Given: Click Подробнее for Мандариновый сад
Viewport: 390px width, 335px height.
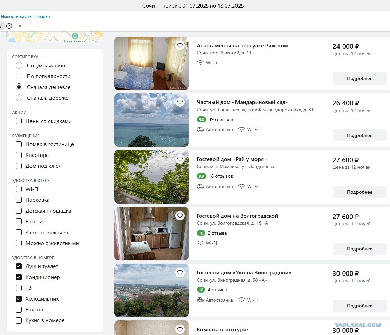Looking at the screenshot, I should [x=360, y=135].
